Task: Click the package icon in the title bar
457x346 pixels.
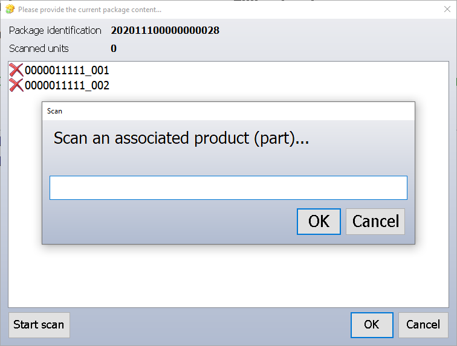Action: [x=10, y=10]
